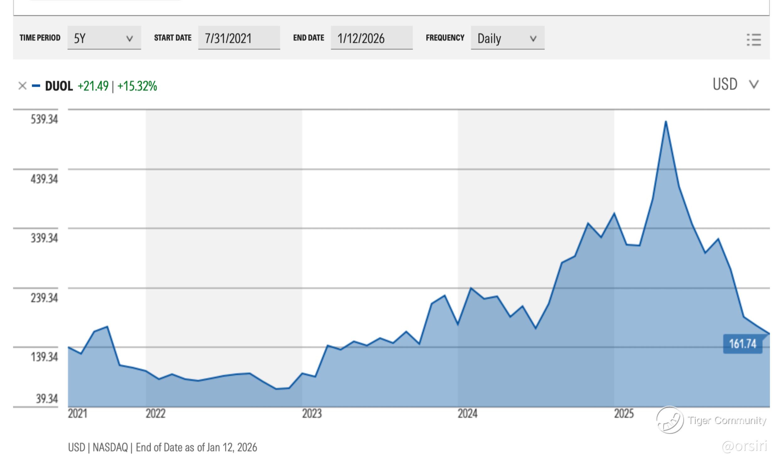Screen dimensions: 783x464
Task: Click the chevron arrow beside 5Y
Action: click(x=129, y=39)
